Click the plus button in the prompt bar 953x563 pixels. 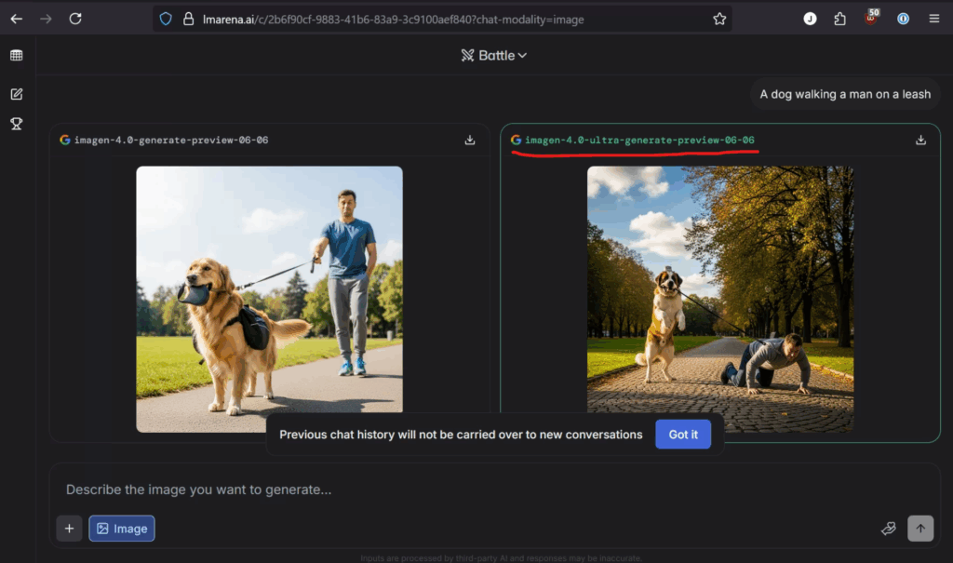69,528
